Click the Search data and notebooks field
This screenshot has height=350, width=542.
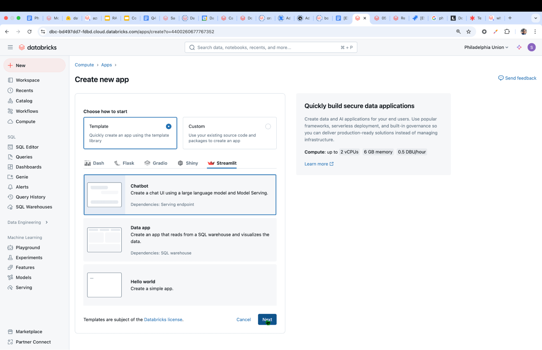point(271,47)
